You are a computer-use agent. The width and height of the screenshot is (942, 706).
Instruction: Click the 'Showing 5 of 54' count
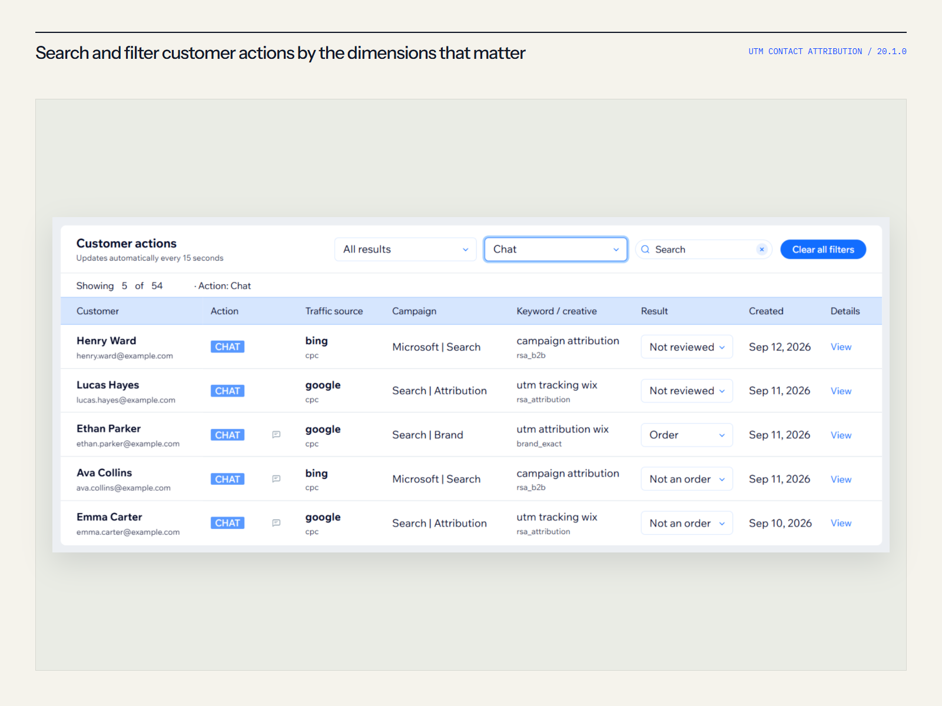(120, 286)
